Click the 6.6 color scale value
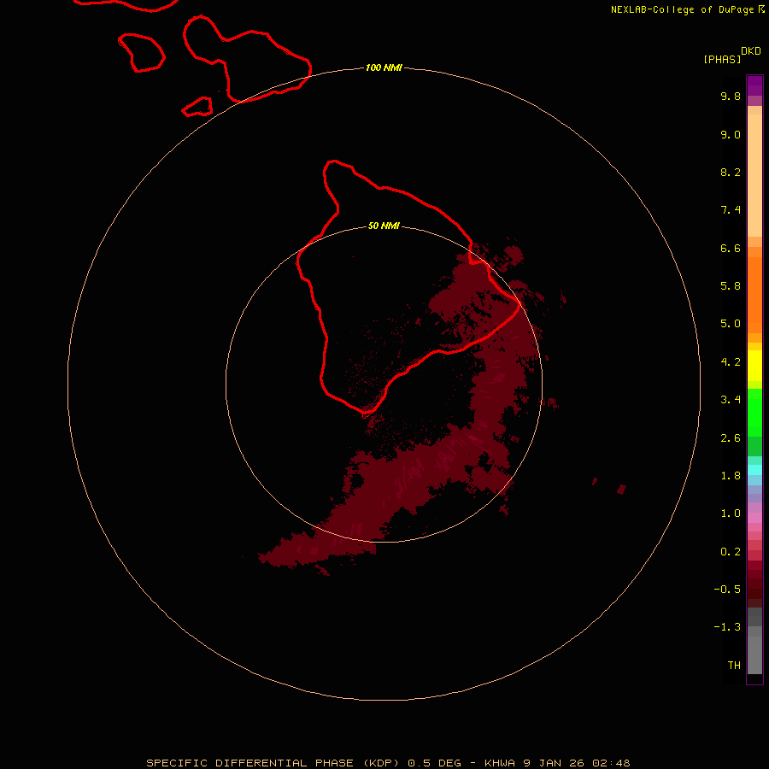 [731, 248]
